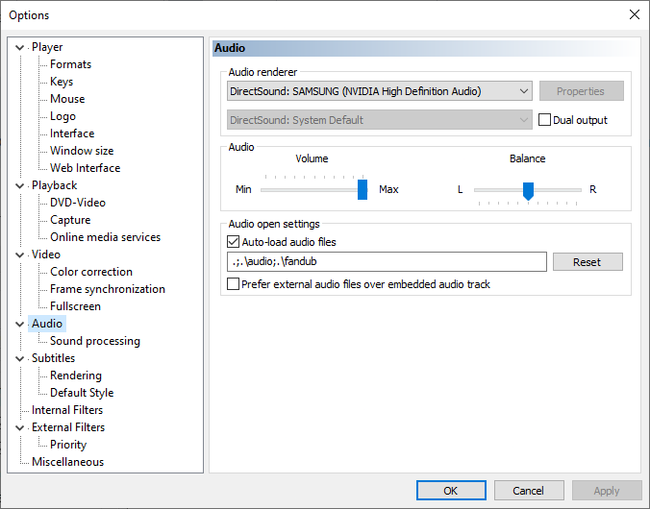
Task: Enable the Dual output checkbox
Action: (544, 120)
